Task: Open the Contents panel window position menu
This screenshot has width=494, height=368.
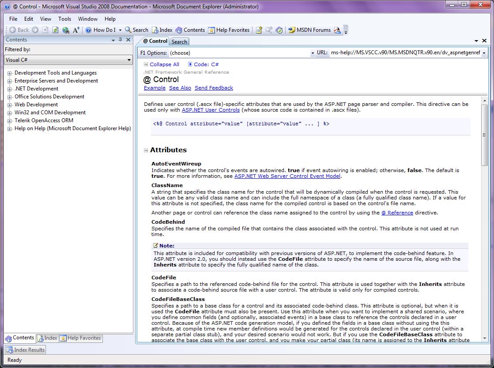Action: pyautogui.click(x=113, y=40)
